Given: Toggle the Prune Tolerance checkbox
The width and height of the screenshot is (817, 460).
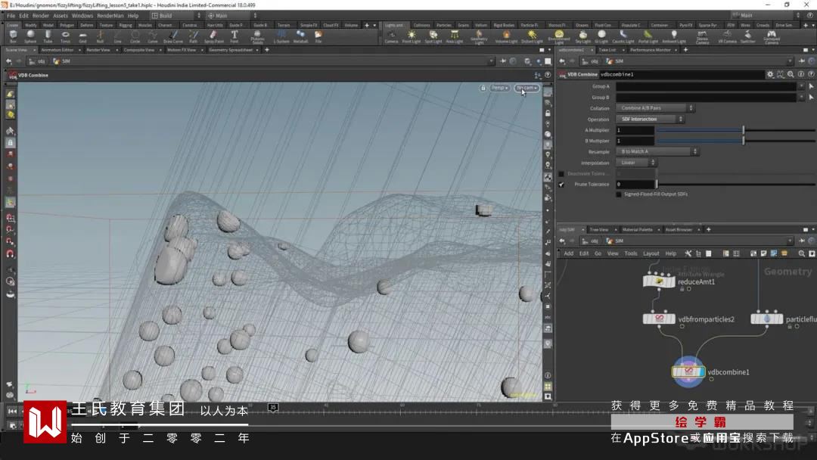Looking at the screenshot, I should (x=561, y=185).
